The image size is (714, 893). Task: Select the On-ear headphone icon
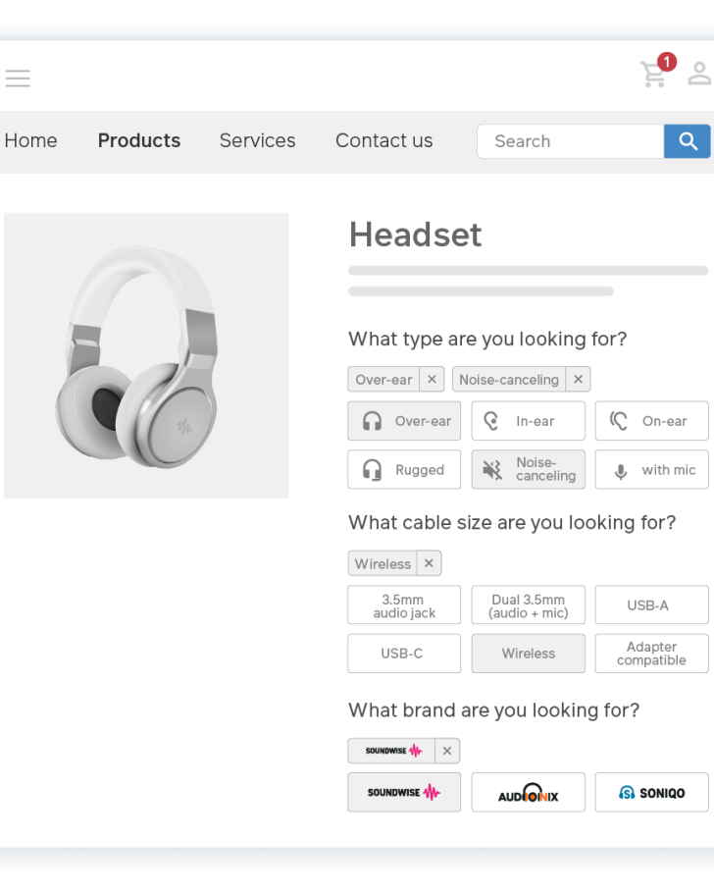coord(621,420)
